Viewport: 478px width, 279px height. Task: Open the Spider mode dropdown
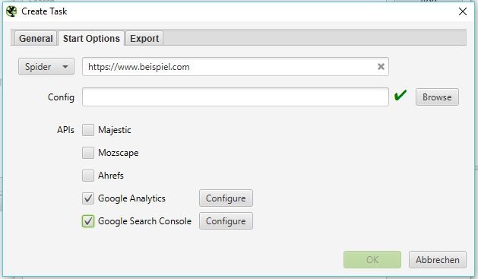pos(46,66)
